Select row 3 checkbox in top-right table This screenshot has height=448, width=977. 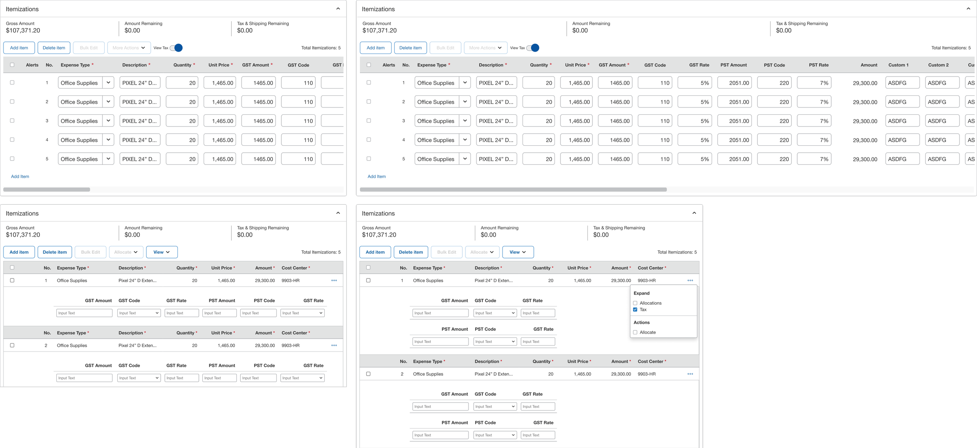point(369,121)
